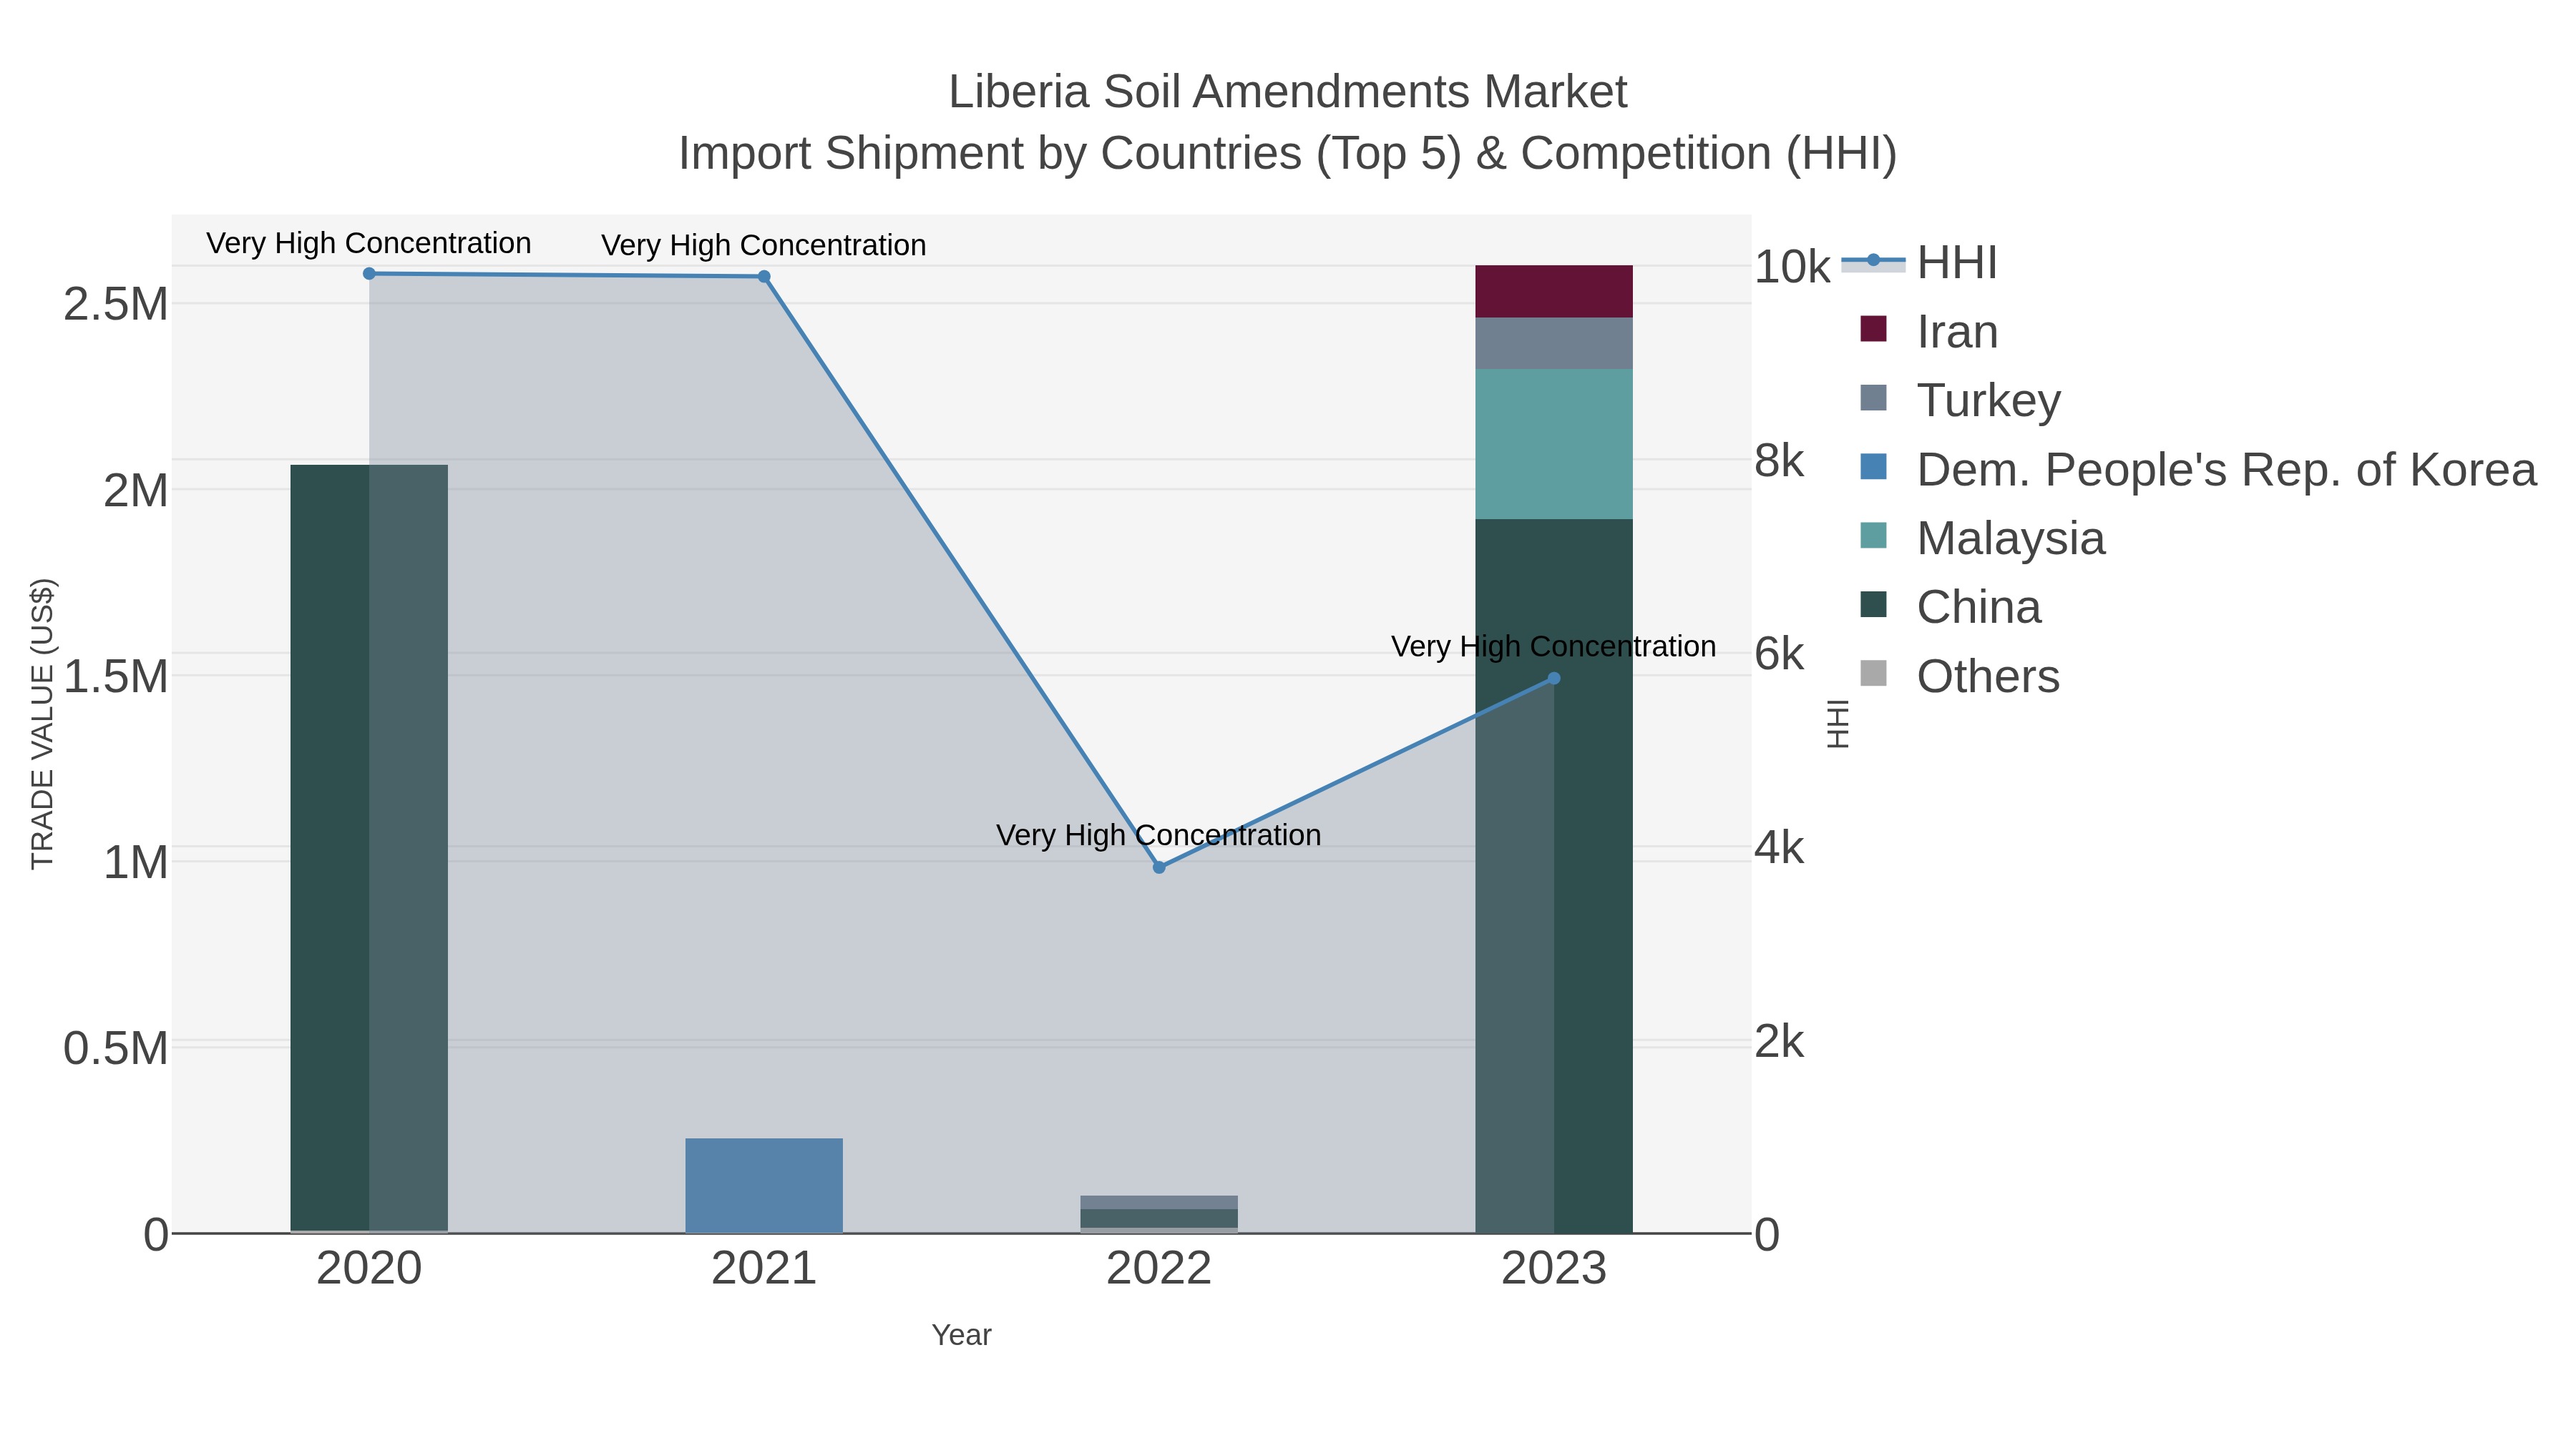Click the 'Import Shipment by Countries' subtitle
This screenshot has height=1448, width=2576.
(x=1288, y=154)
